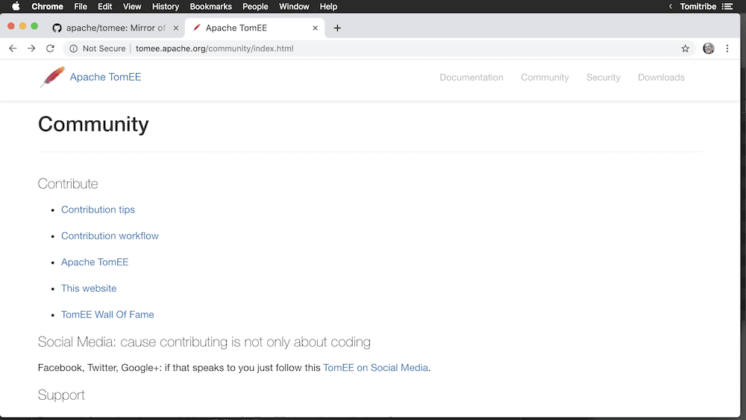
Task: Open the Community nav link
Action: pos(545,78)
